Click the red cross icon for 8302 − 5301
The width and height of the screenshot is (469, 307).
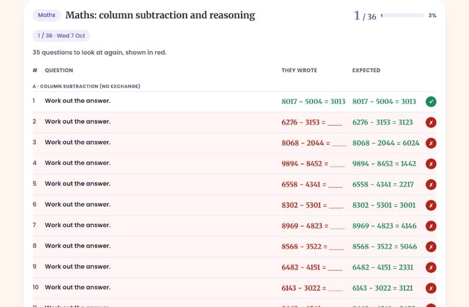point(431,205)
